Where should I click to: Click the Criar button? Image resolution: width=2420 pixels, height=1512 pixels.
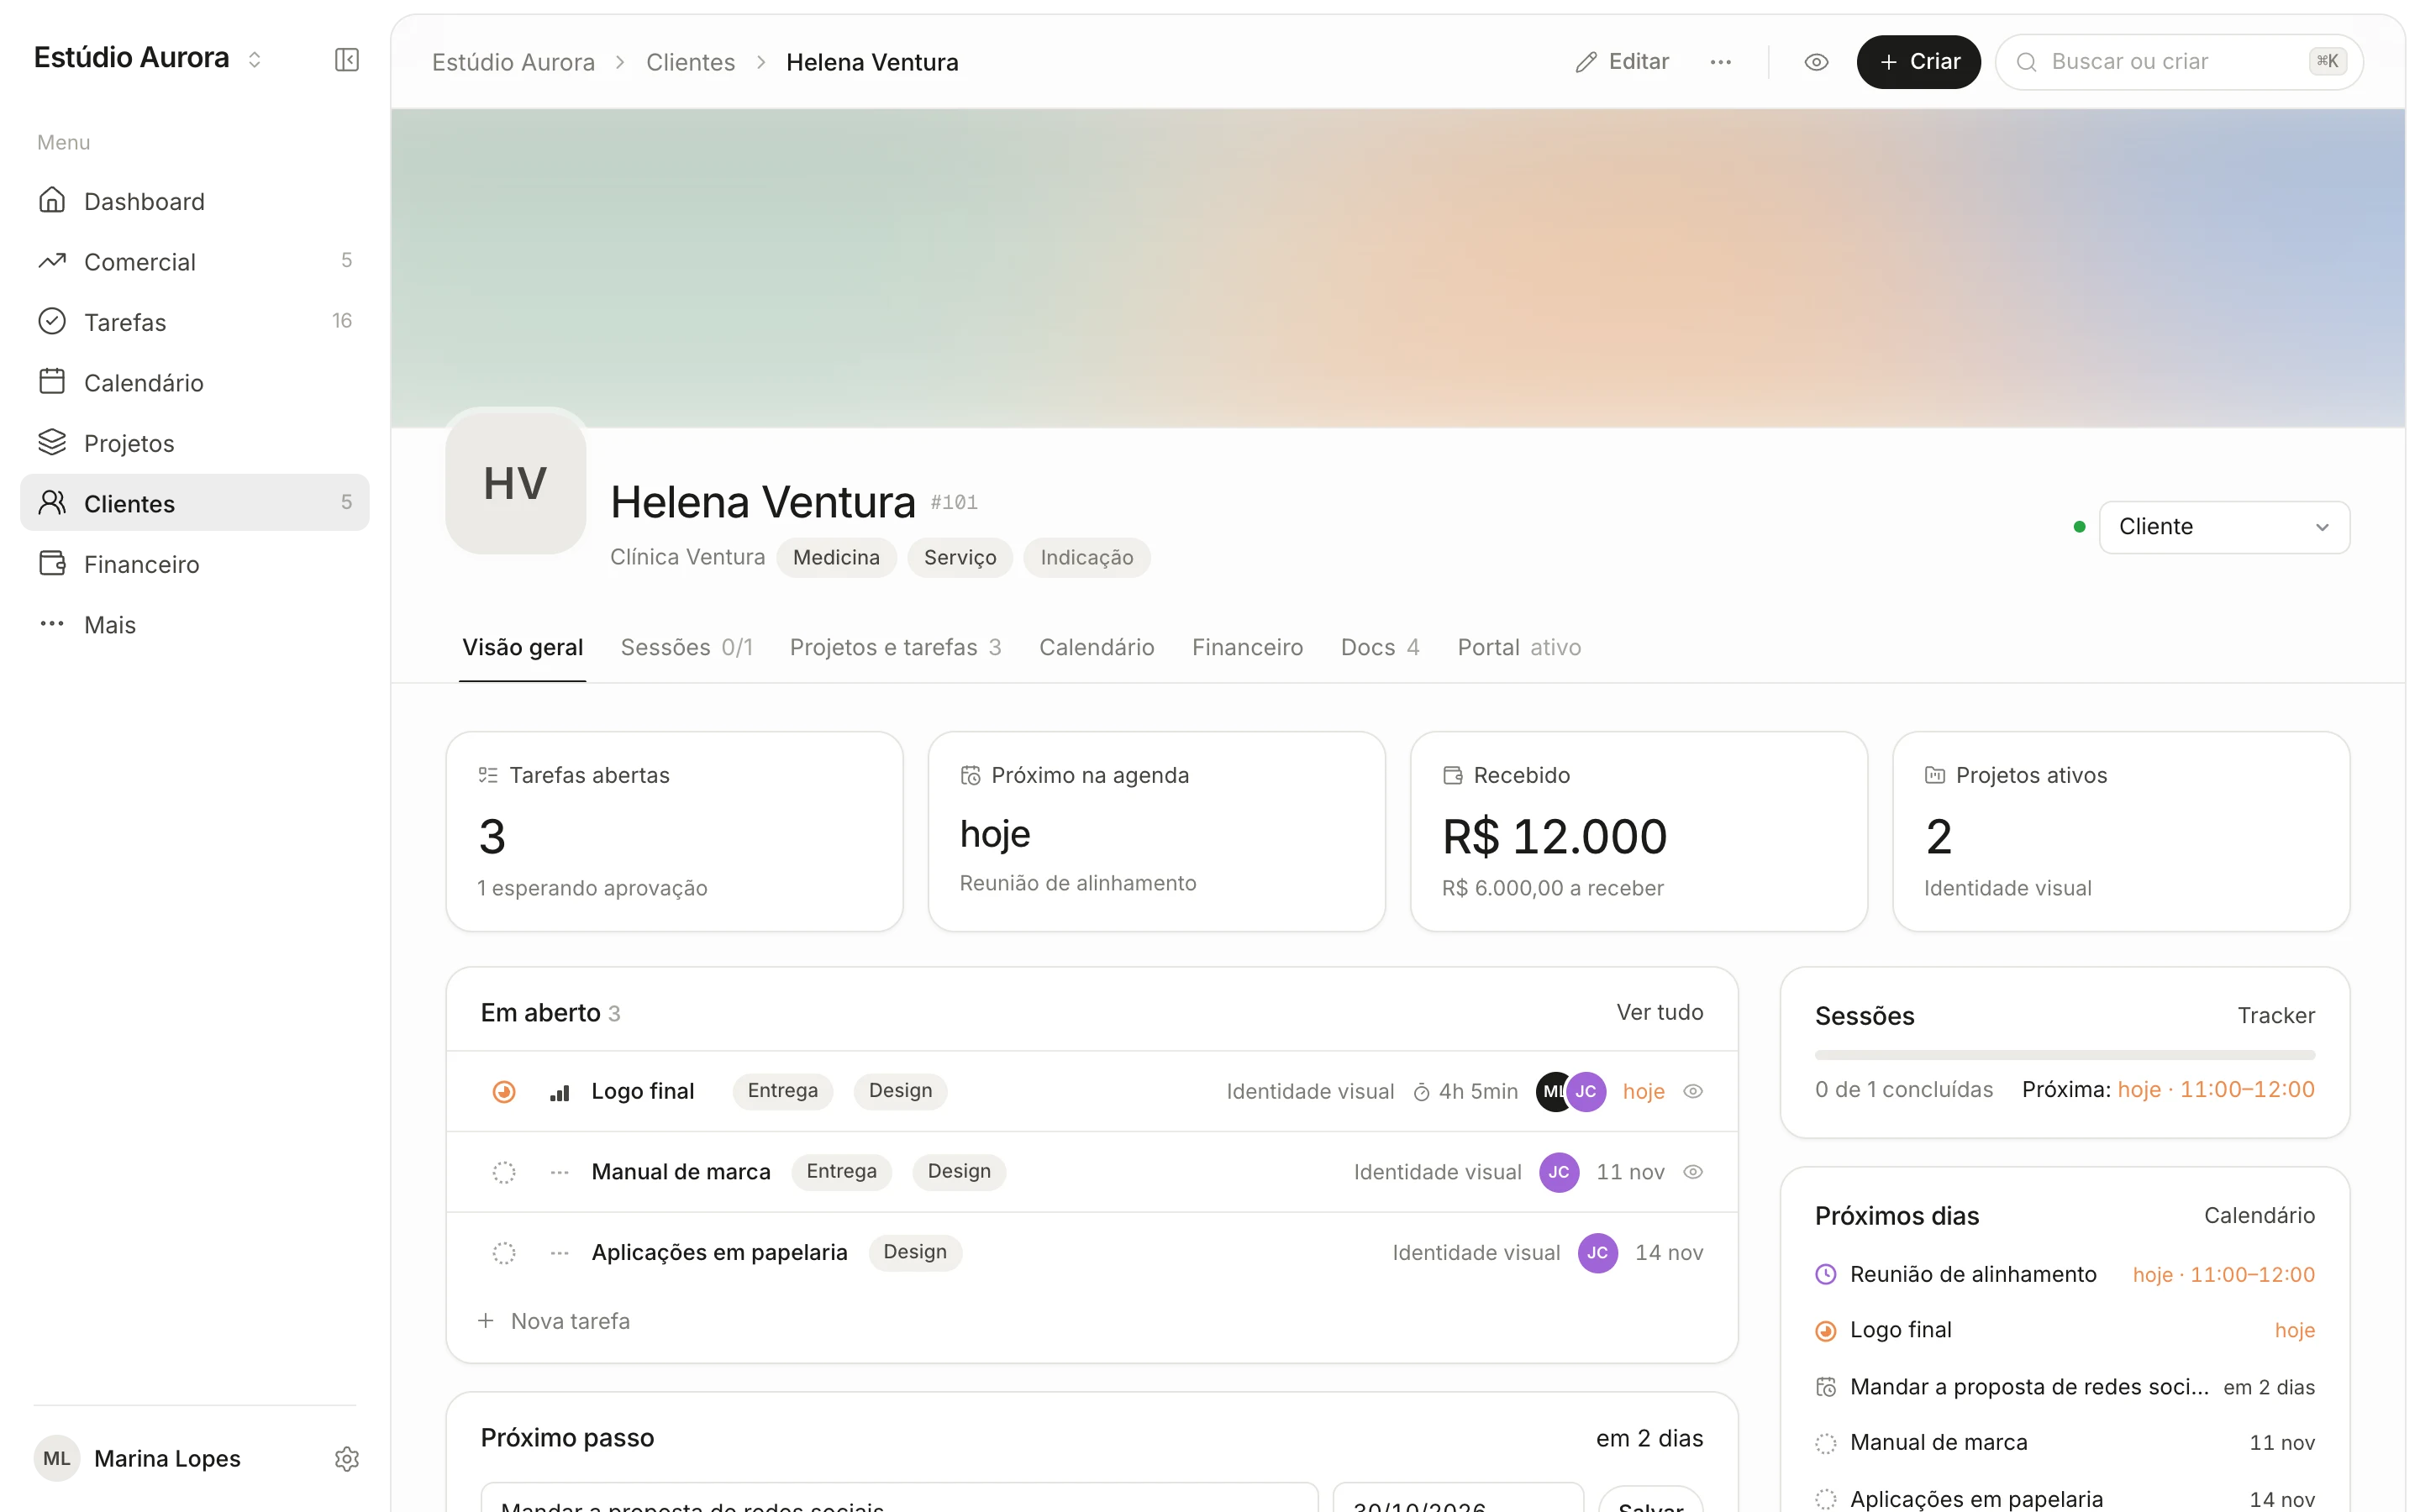coord(1918,62)
